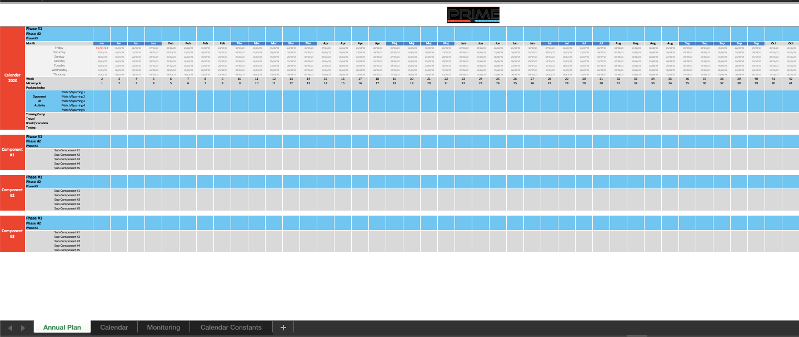Click Phase #1 in Component #1 section
Screen dimensions: 799x337
click(x=34, y=137)
